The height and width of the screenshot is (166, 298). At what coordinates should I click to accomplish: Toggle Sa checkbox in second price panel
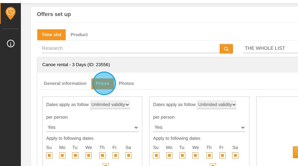[x=235, y=155]
